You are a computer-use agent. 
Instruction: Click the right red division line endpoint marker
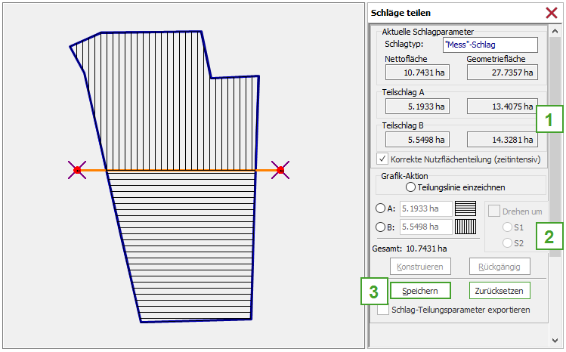click(x=280, y=171)
